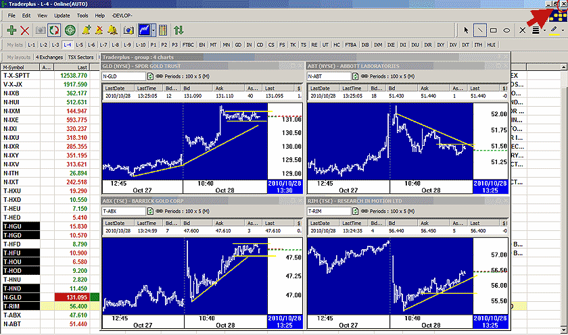This screenshot has height=335, width=568.
Task: Select the N-GLD row in watchlist
Action: pos(50,297)
